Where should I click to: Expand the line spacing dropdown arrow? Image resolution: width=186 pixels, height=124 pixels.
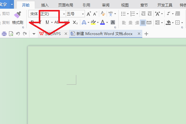tap(162, 23)
